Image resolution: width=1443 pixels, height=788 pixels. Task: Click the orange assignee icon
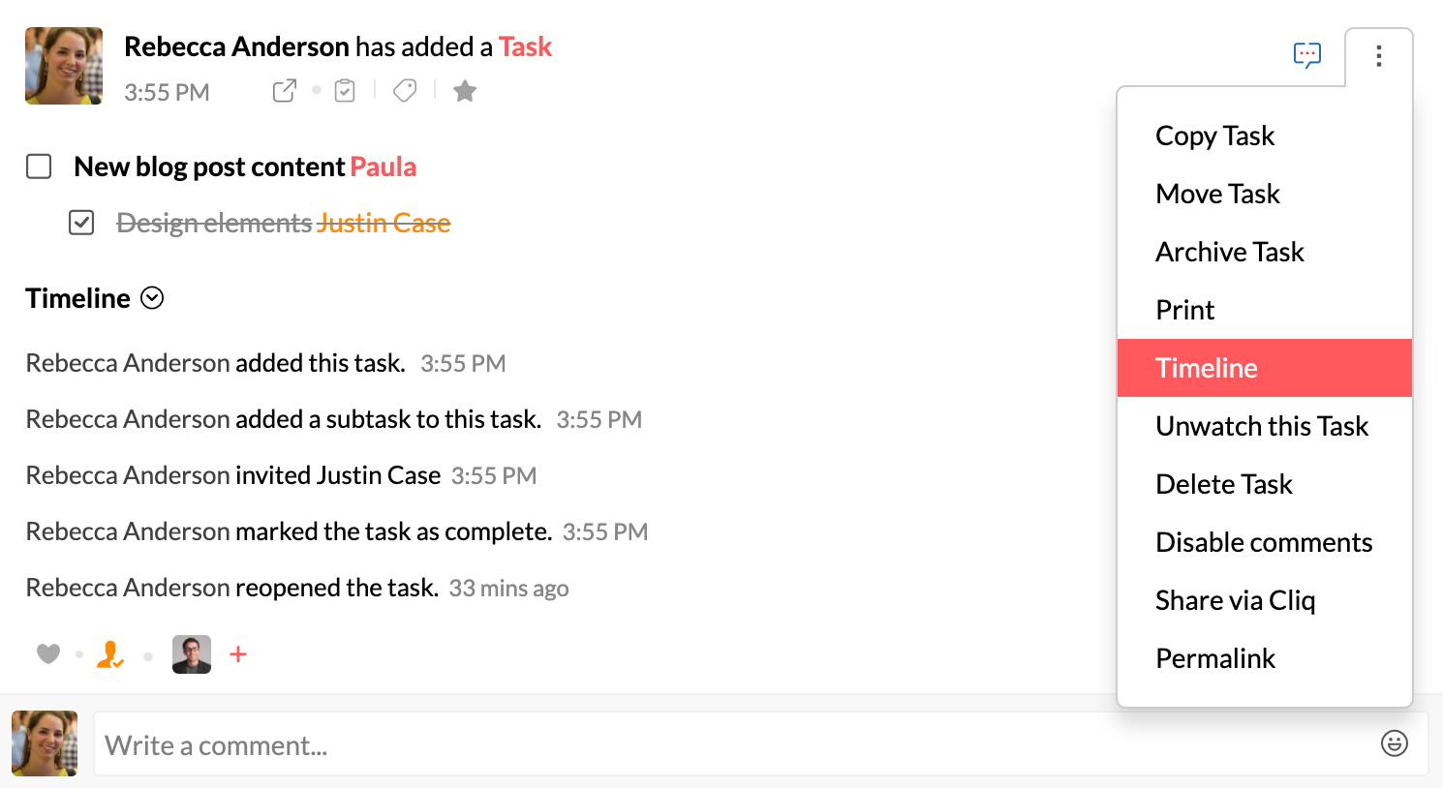tap(110, 655)
